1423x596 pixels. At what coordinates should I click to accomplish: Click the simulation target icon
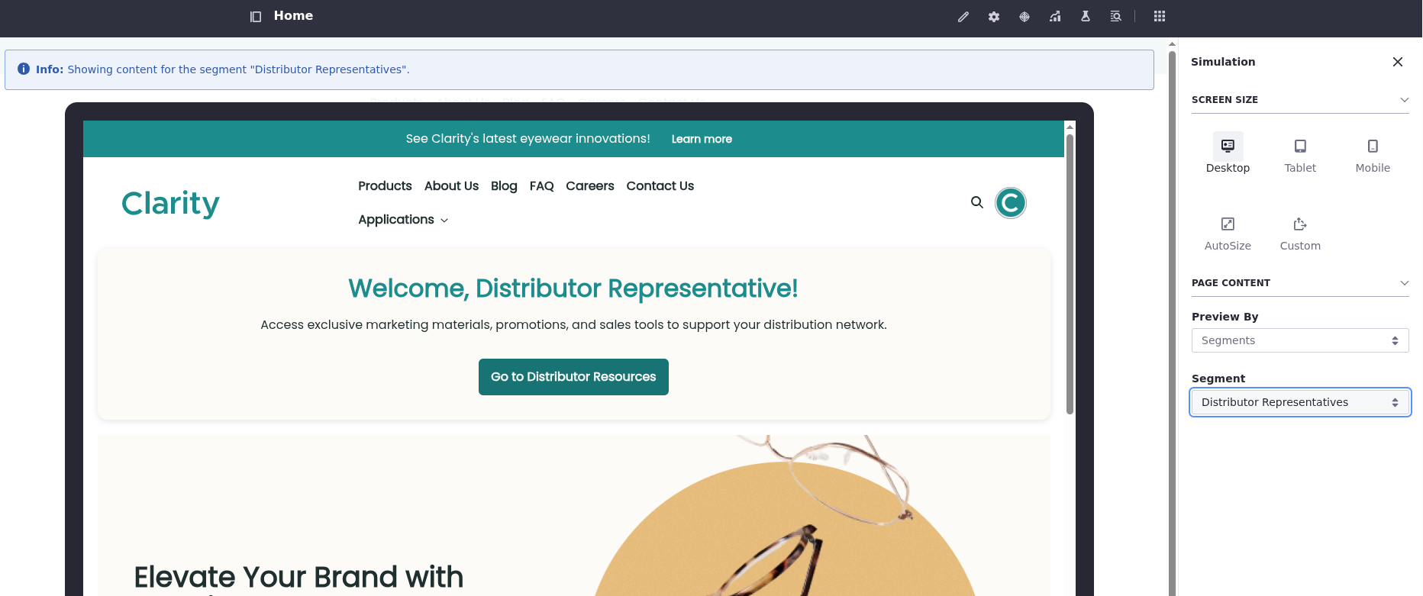[1024, 17]
